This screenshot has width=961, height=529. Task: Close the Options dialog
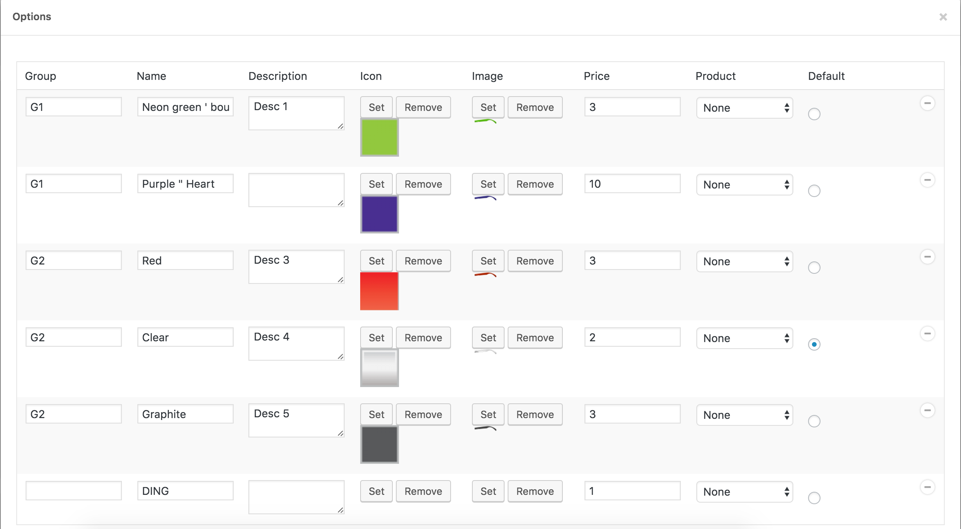[943, 17]
